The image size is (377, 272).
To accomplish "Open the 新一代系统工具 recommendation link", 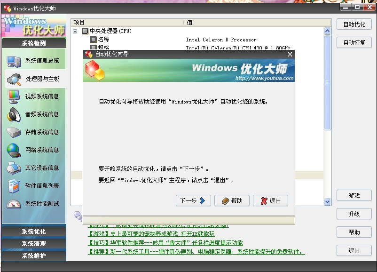I will point(196,252).
